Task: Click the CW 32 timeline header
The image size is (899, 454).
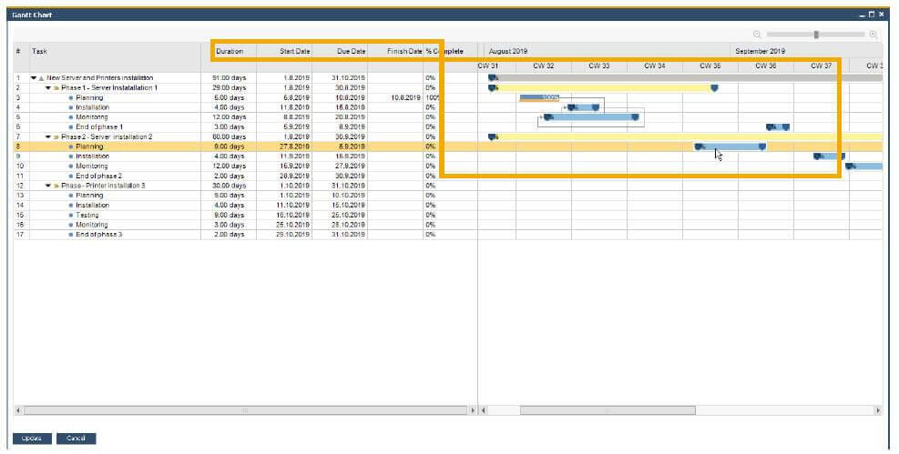Action: [x=544, y=66]
